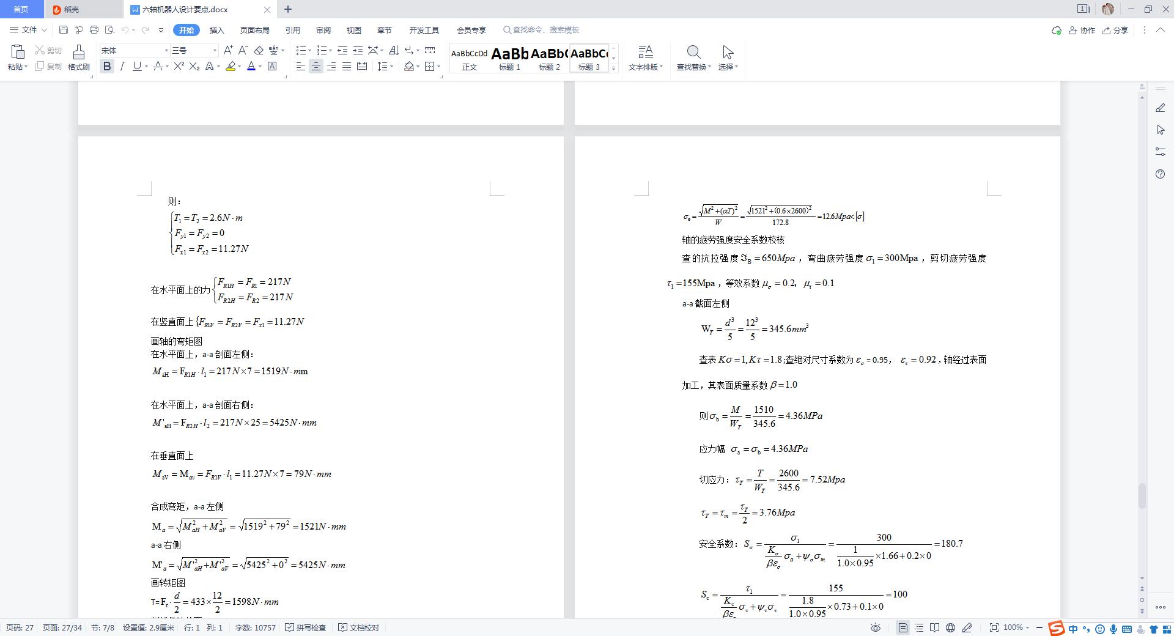Viewport: 1174px width, 636px height.
Task: Open the 插入 tab
Action: click(216, 30)
